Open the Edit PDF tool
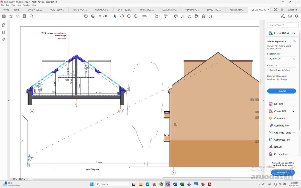301x188 pixels. coord(278,104)
